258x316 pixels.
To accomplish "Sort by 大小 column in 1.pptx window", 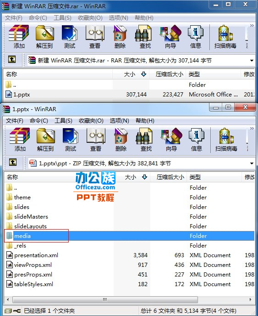I will (x=132, y=177).
